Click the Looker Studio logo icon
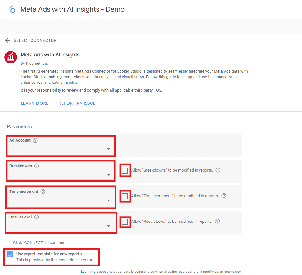The image size is (302, 275). (12, 9)
